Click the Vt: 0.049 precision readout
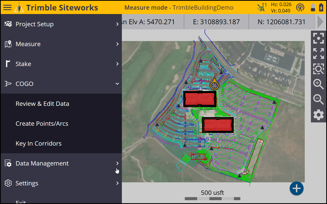327x204 pixels. pos(281,10)
